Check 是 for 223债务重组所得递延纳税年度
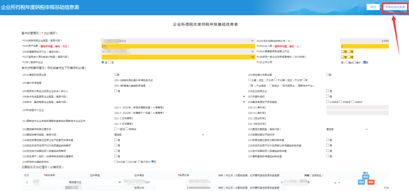 pos(328,156)
